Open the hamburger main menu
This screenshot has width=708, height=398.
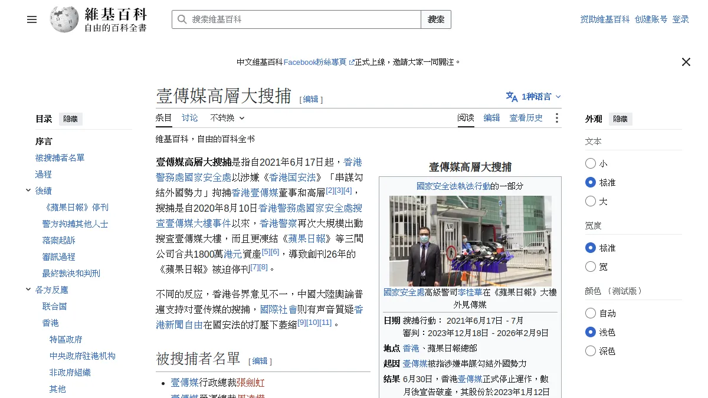[32, 19]
